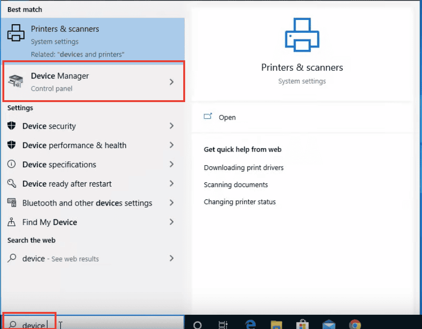422x329 pixels.
Task: Expand Bluetooth and other devices chevron
Action: (171, 203)
